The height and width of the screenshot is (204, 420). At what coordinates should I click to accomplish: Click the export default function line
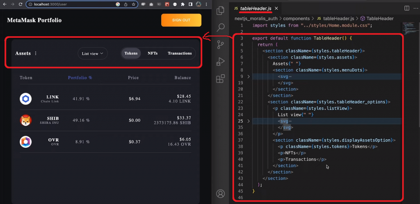pyautogui.click(x=302, y=38)
